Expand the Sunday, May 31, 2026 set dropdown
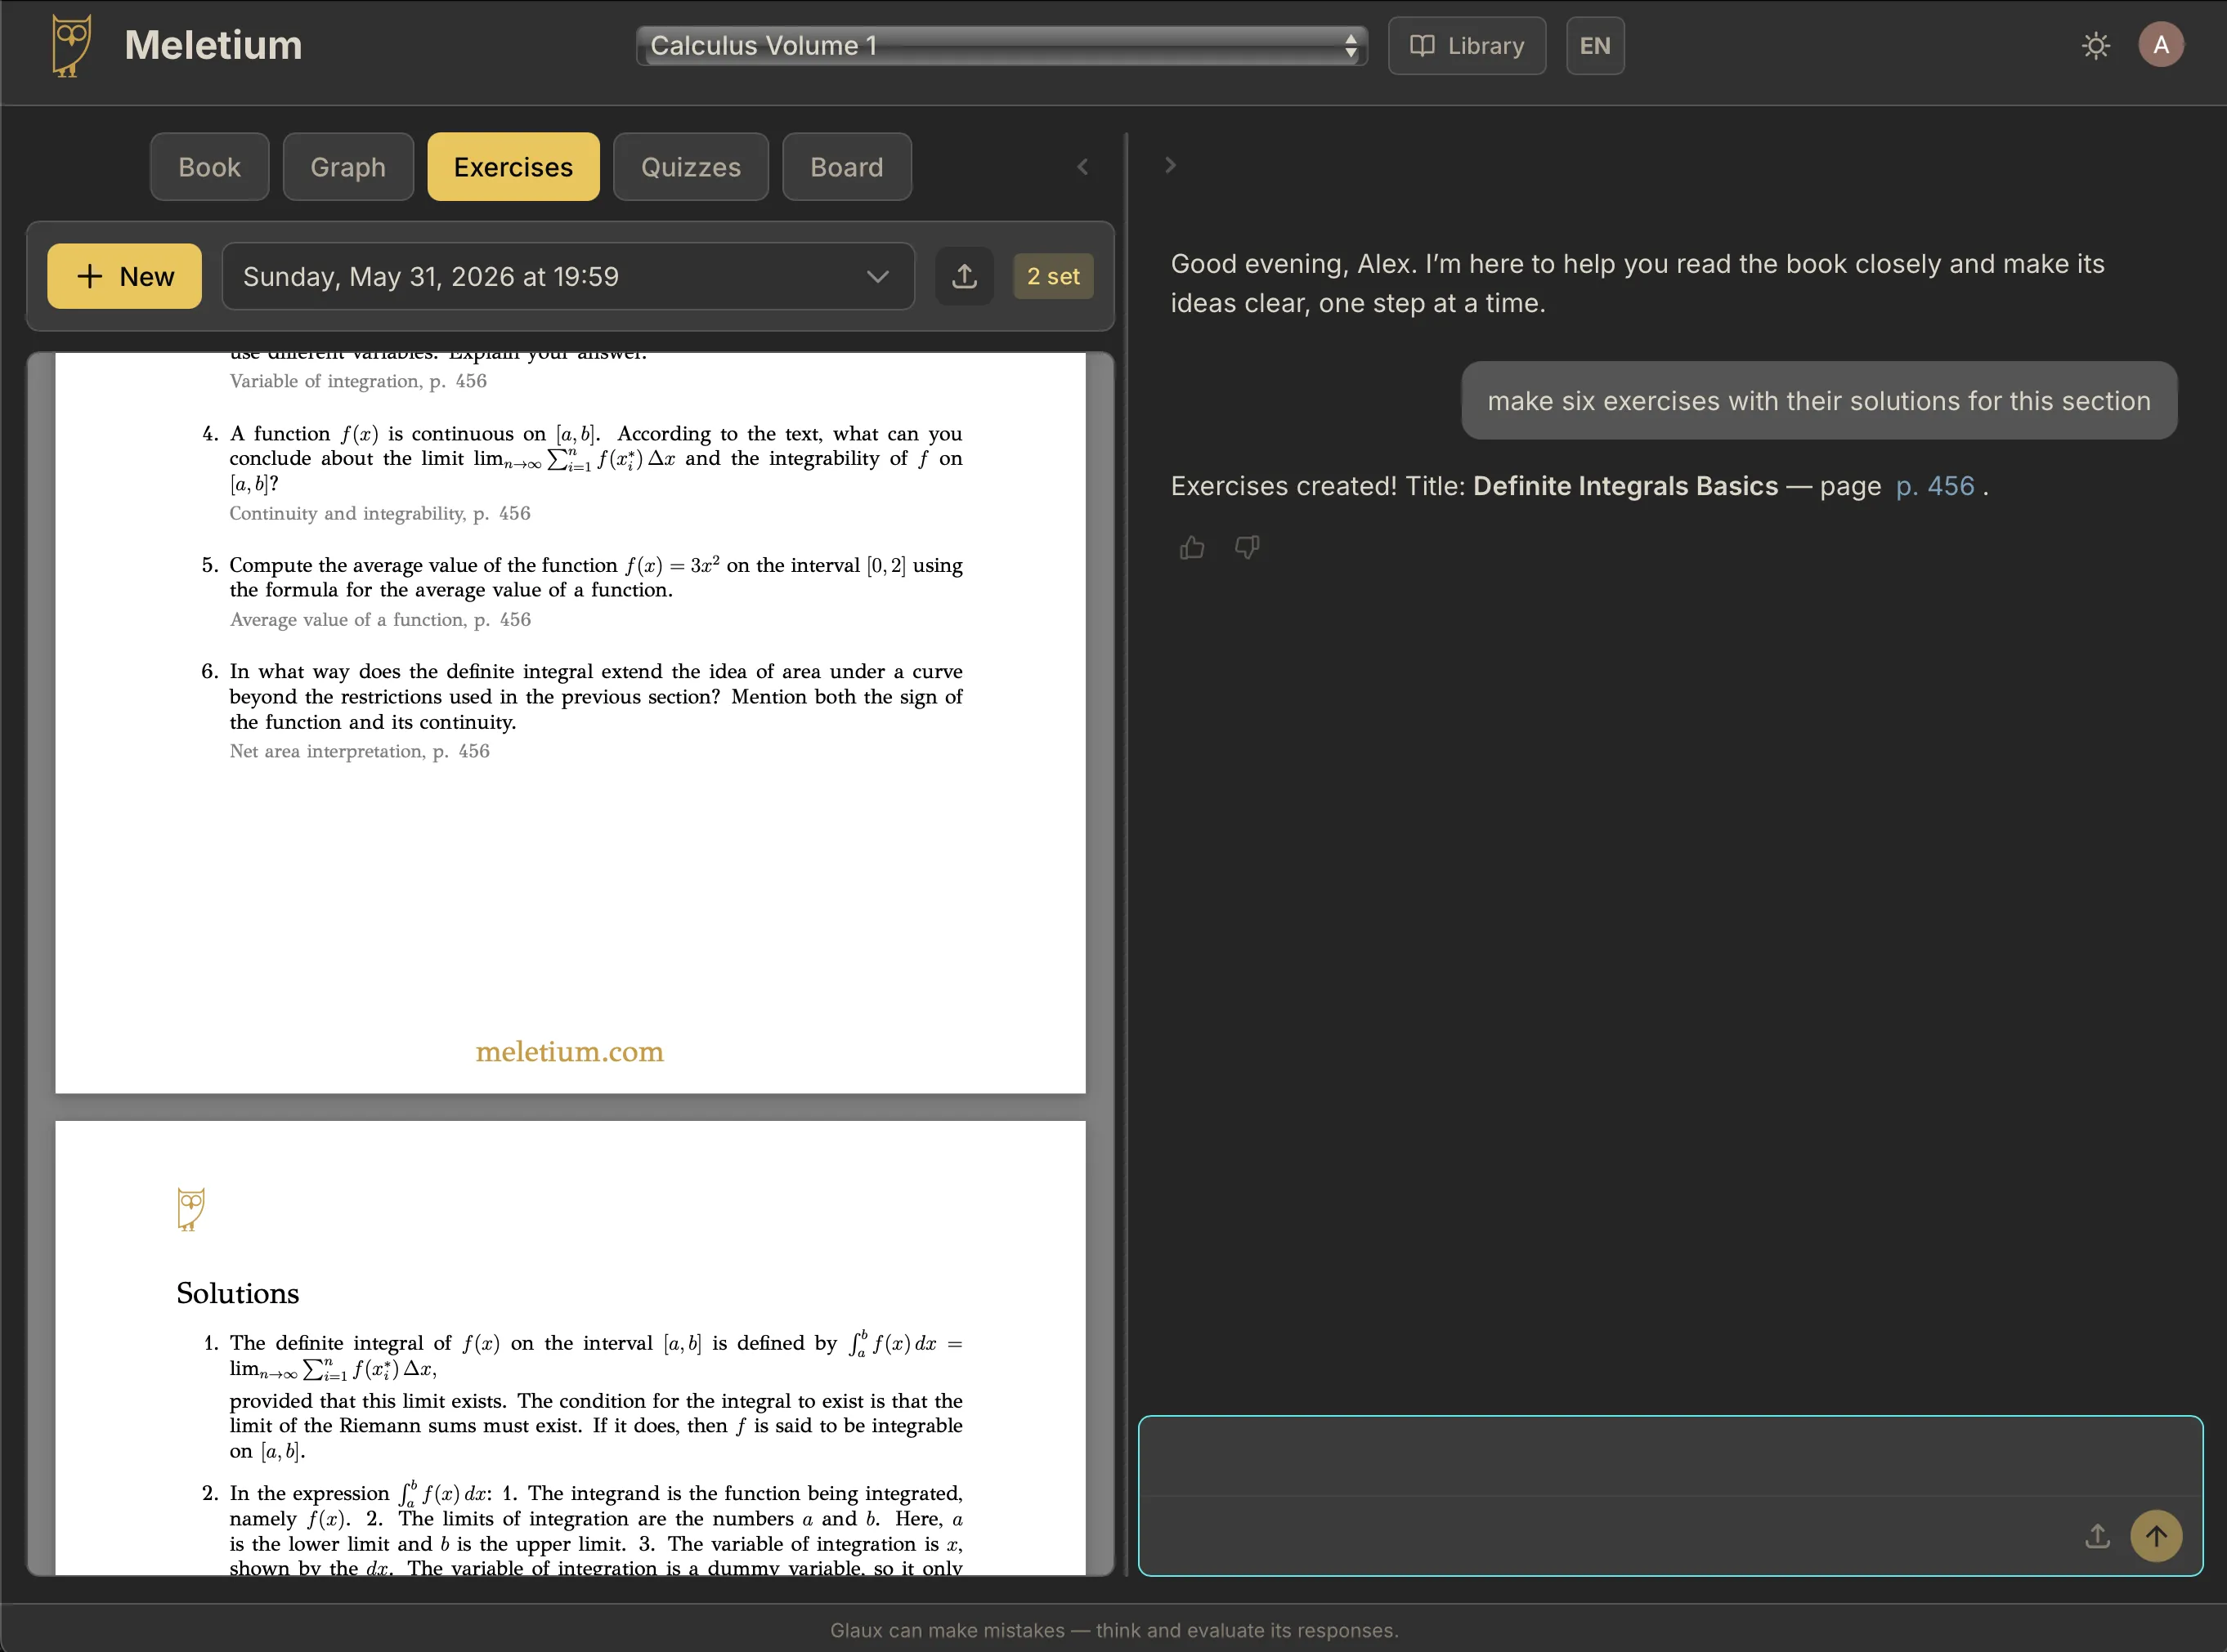2227x1652 pixels. [567, 276]
